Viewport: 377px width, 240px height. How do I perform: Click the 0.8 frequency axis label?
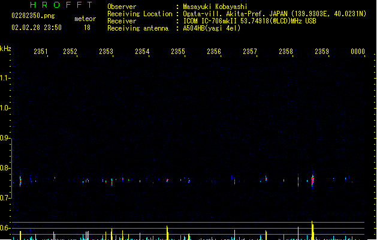(x=4, y=168)
